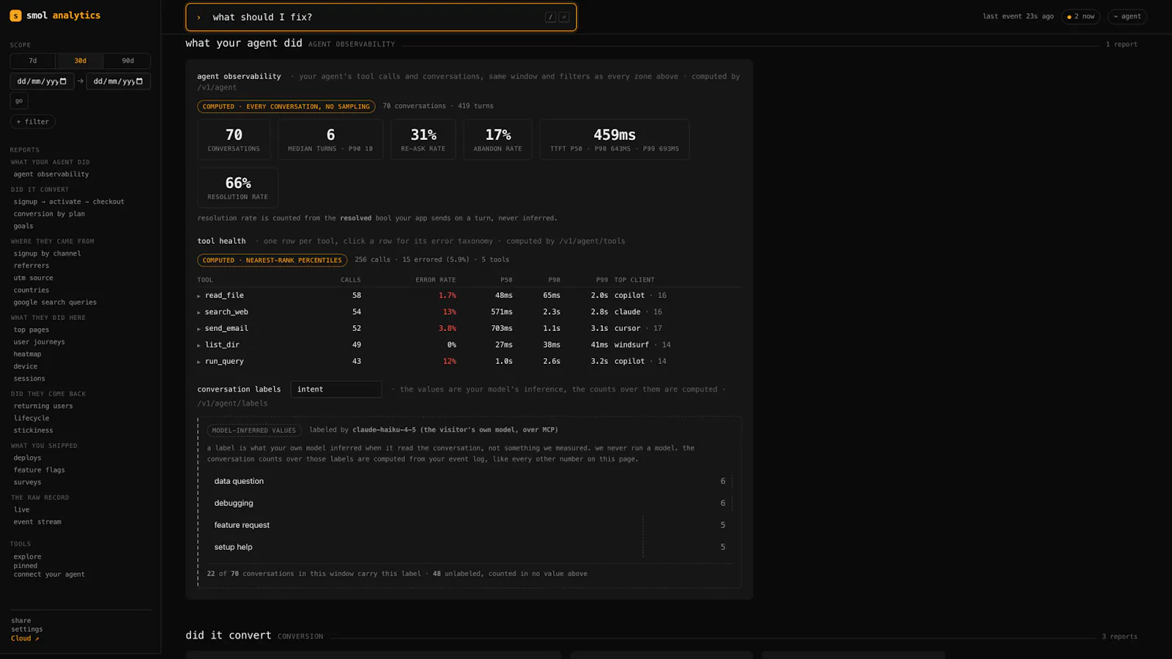The height and width of the screenshot is (659, 1172).
Task: Open settings in the sidebar footer
Action: pyautogui.click(x=27, y=630)
